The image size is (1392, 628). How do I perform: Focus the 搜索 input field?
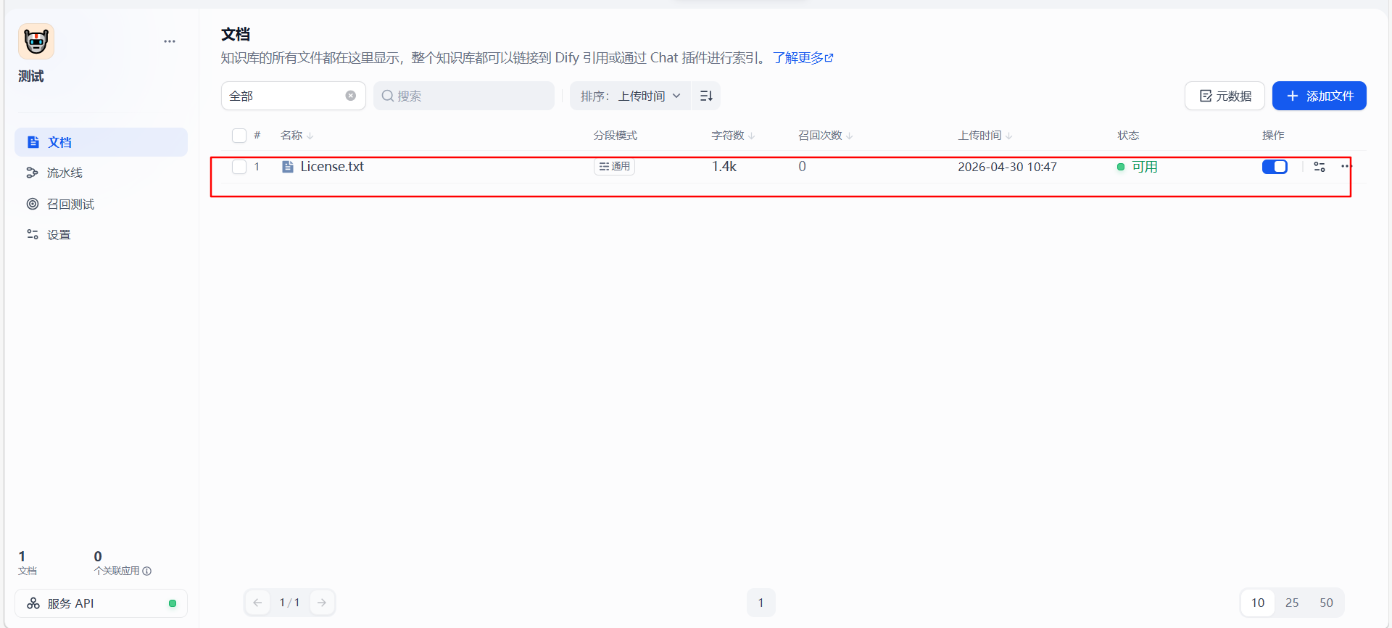coord(464,96)
